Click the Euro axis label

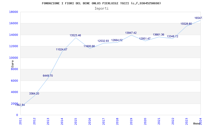click(x=12, y=64)
